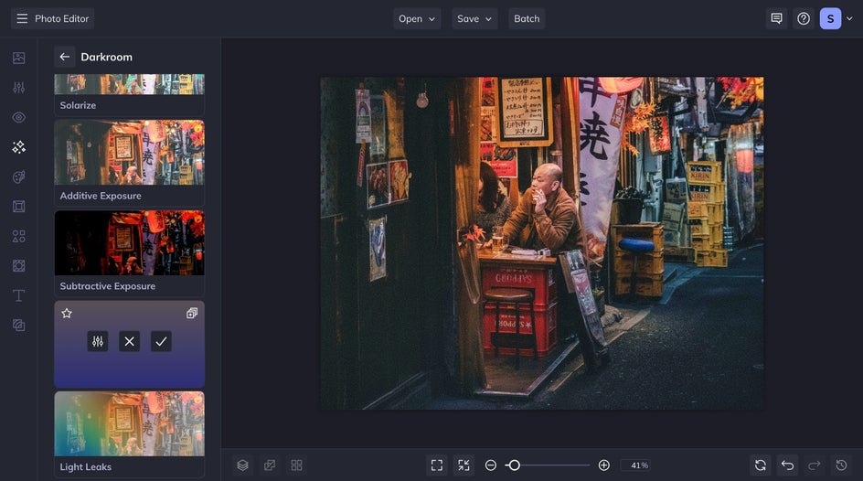The height and width of the screenshot is (481, 863).
Task: Open the Effects sparkle tool in sidebar
Action: click(18, 147)
